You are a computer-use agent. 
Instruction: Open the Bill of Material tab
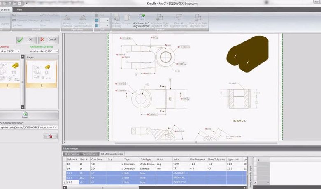click(72, 154)
